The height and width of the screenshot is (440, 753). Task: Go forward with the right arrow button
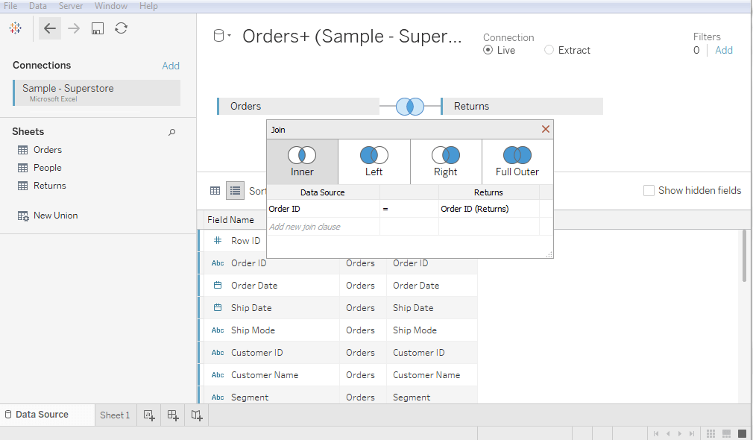pyautogui.click(x=74, y=28)
